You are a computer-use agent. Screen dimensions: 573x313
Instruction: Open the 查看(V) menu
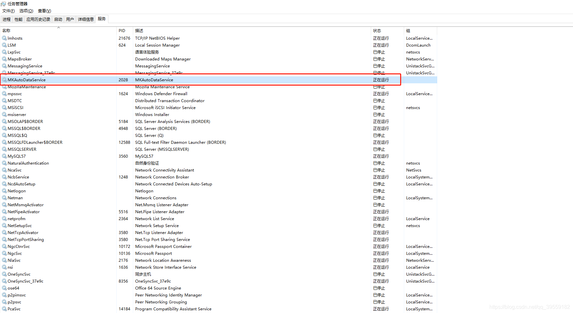(x=45, y=11)
